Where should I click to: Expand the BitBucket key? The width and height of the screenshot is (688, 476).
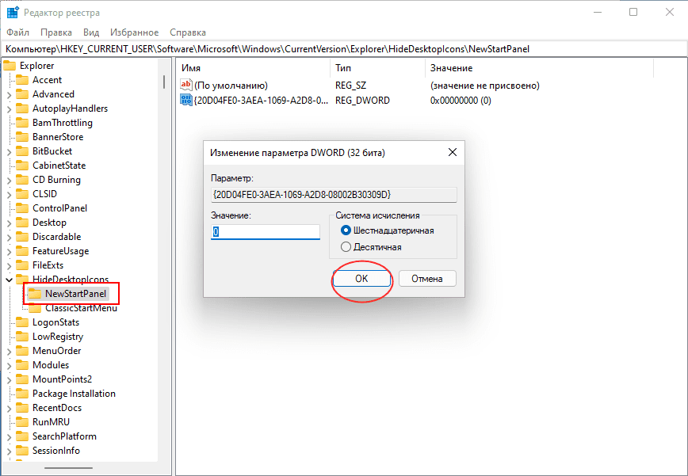tap(10, 151)
